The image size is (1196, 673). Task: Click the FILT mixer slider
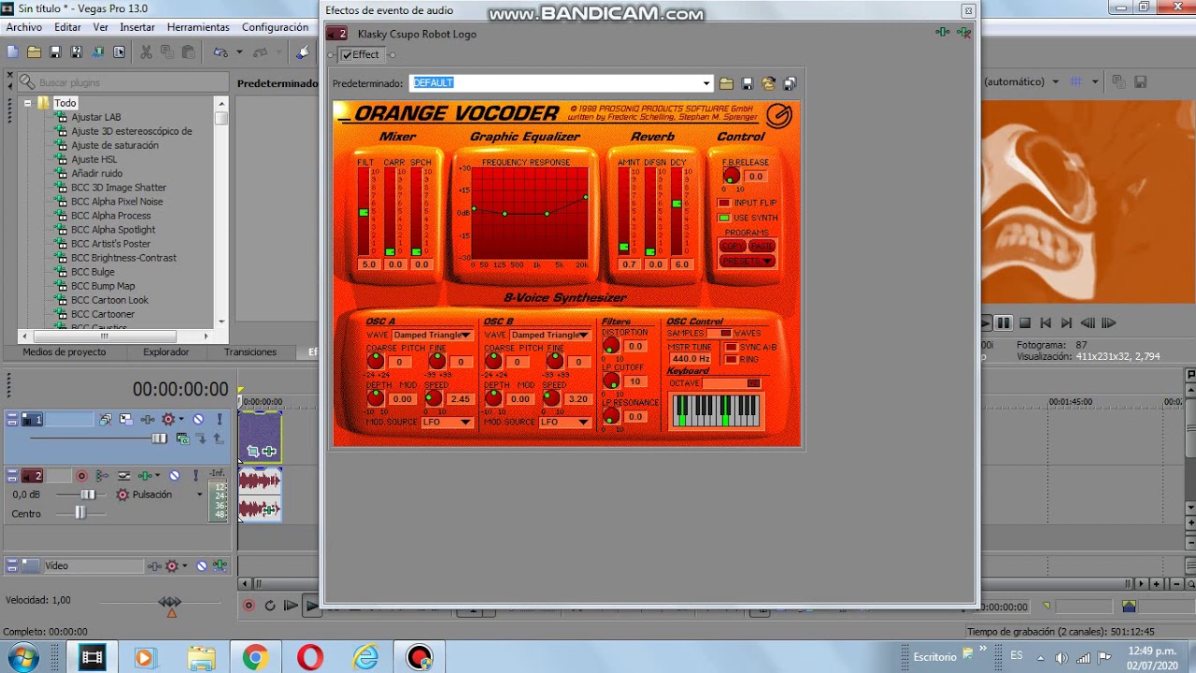pyautogui.click(x=363, y=212)
